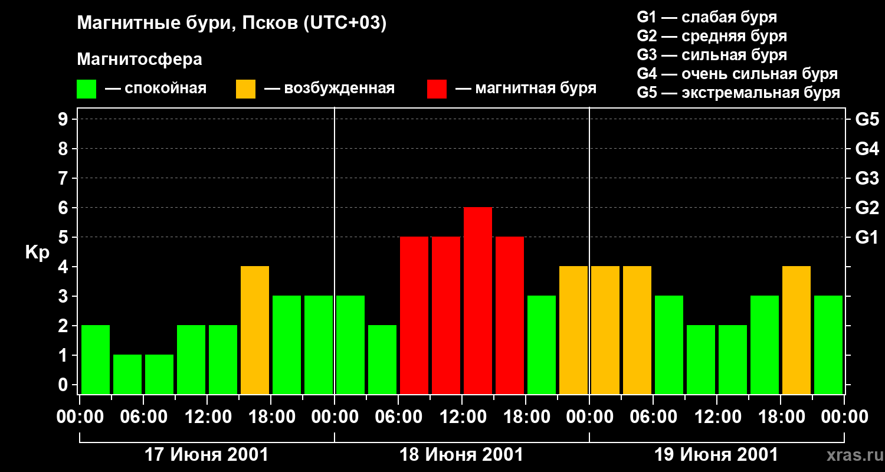Screen dimensions: 885x472
Task: Click the 18:00 time label for 17 Июня
Action: tap(271, 417)
